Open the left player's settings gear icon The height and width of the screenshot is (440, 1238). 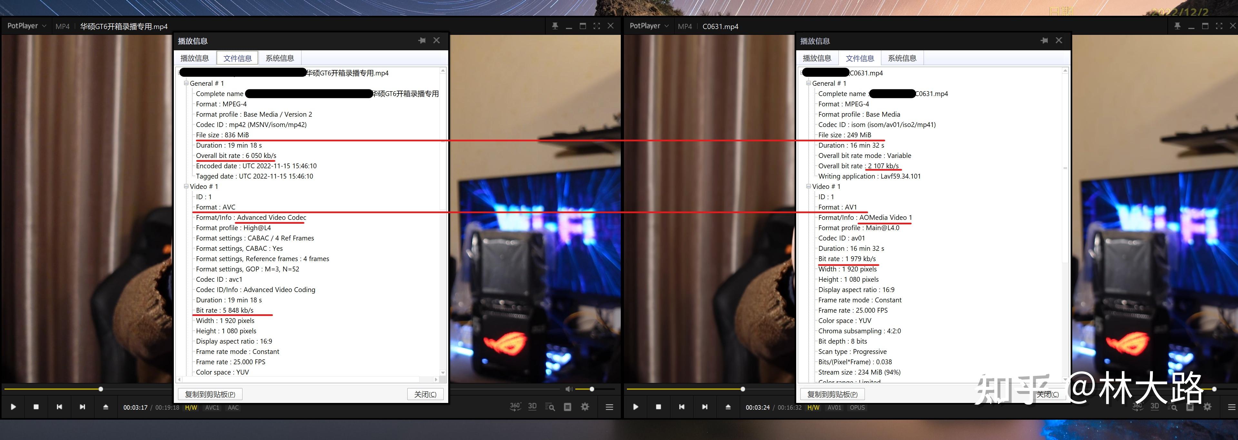tap(584, 406)
